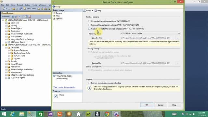Screen dimensions: 208x117
Task: Open Google Chrome from taskbar
Action: click(107, 114)
